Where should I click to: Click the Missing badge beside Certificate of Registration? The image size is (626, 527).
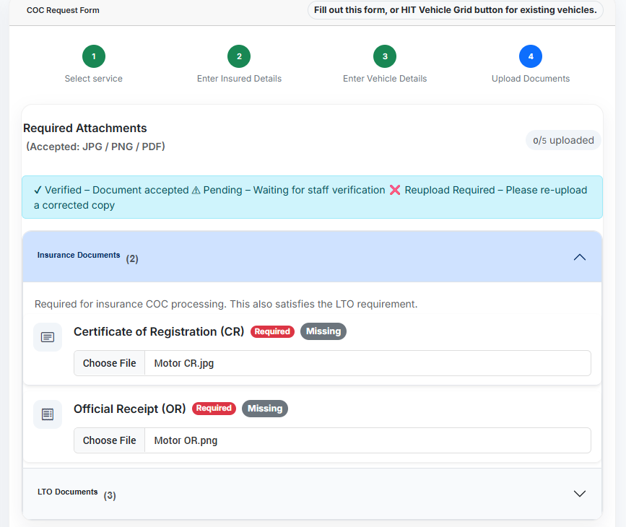click(x=323, y=331)
